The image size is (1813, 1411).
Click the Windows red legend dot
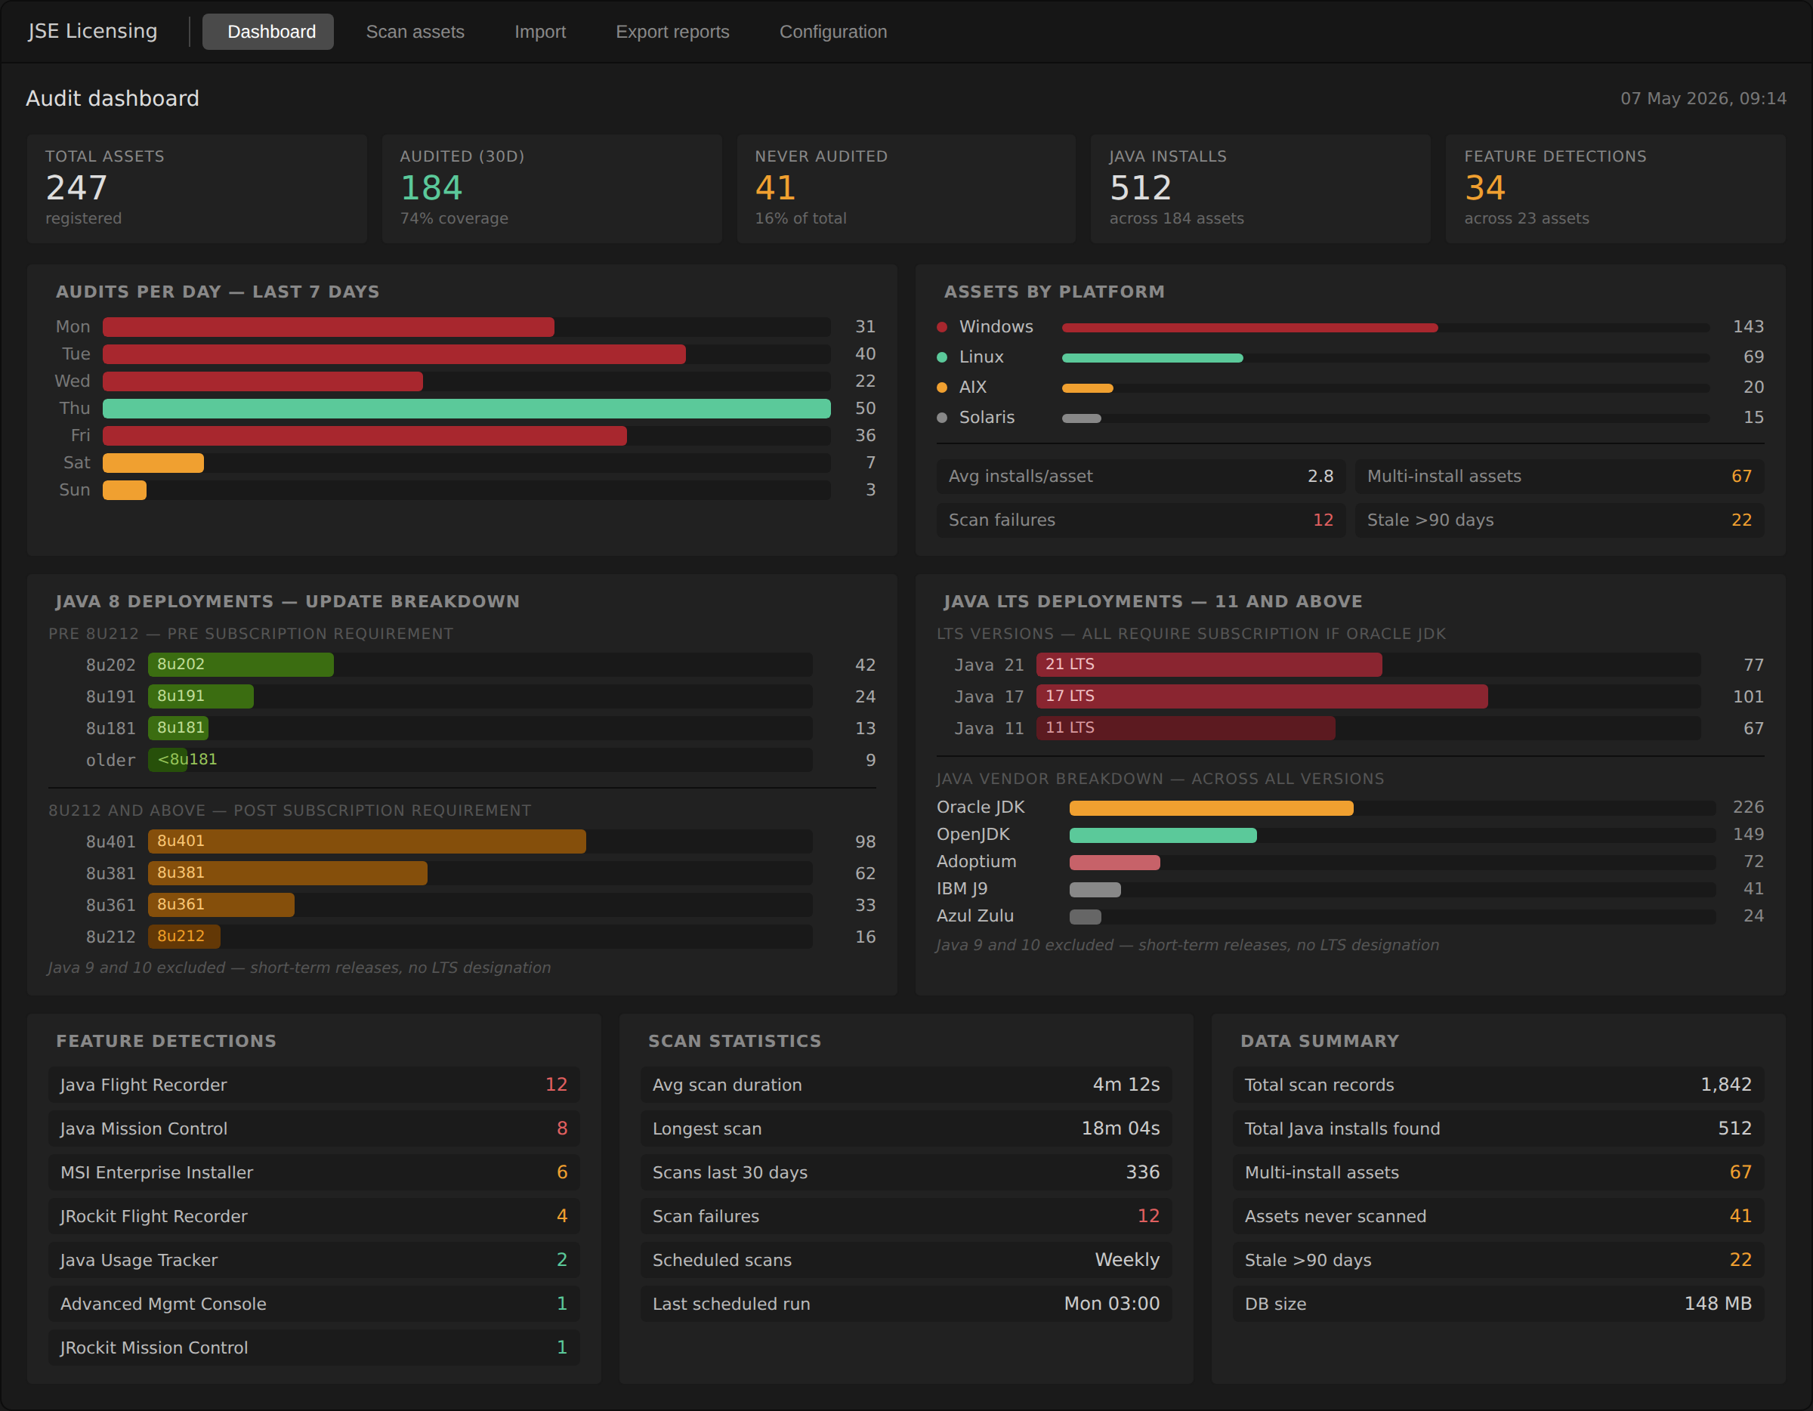pyautogui.click(x=942, y=327)
